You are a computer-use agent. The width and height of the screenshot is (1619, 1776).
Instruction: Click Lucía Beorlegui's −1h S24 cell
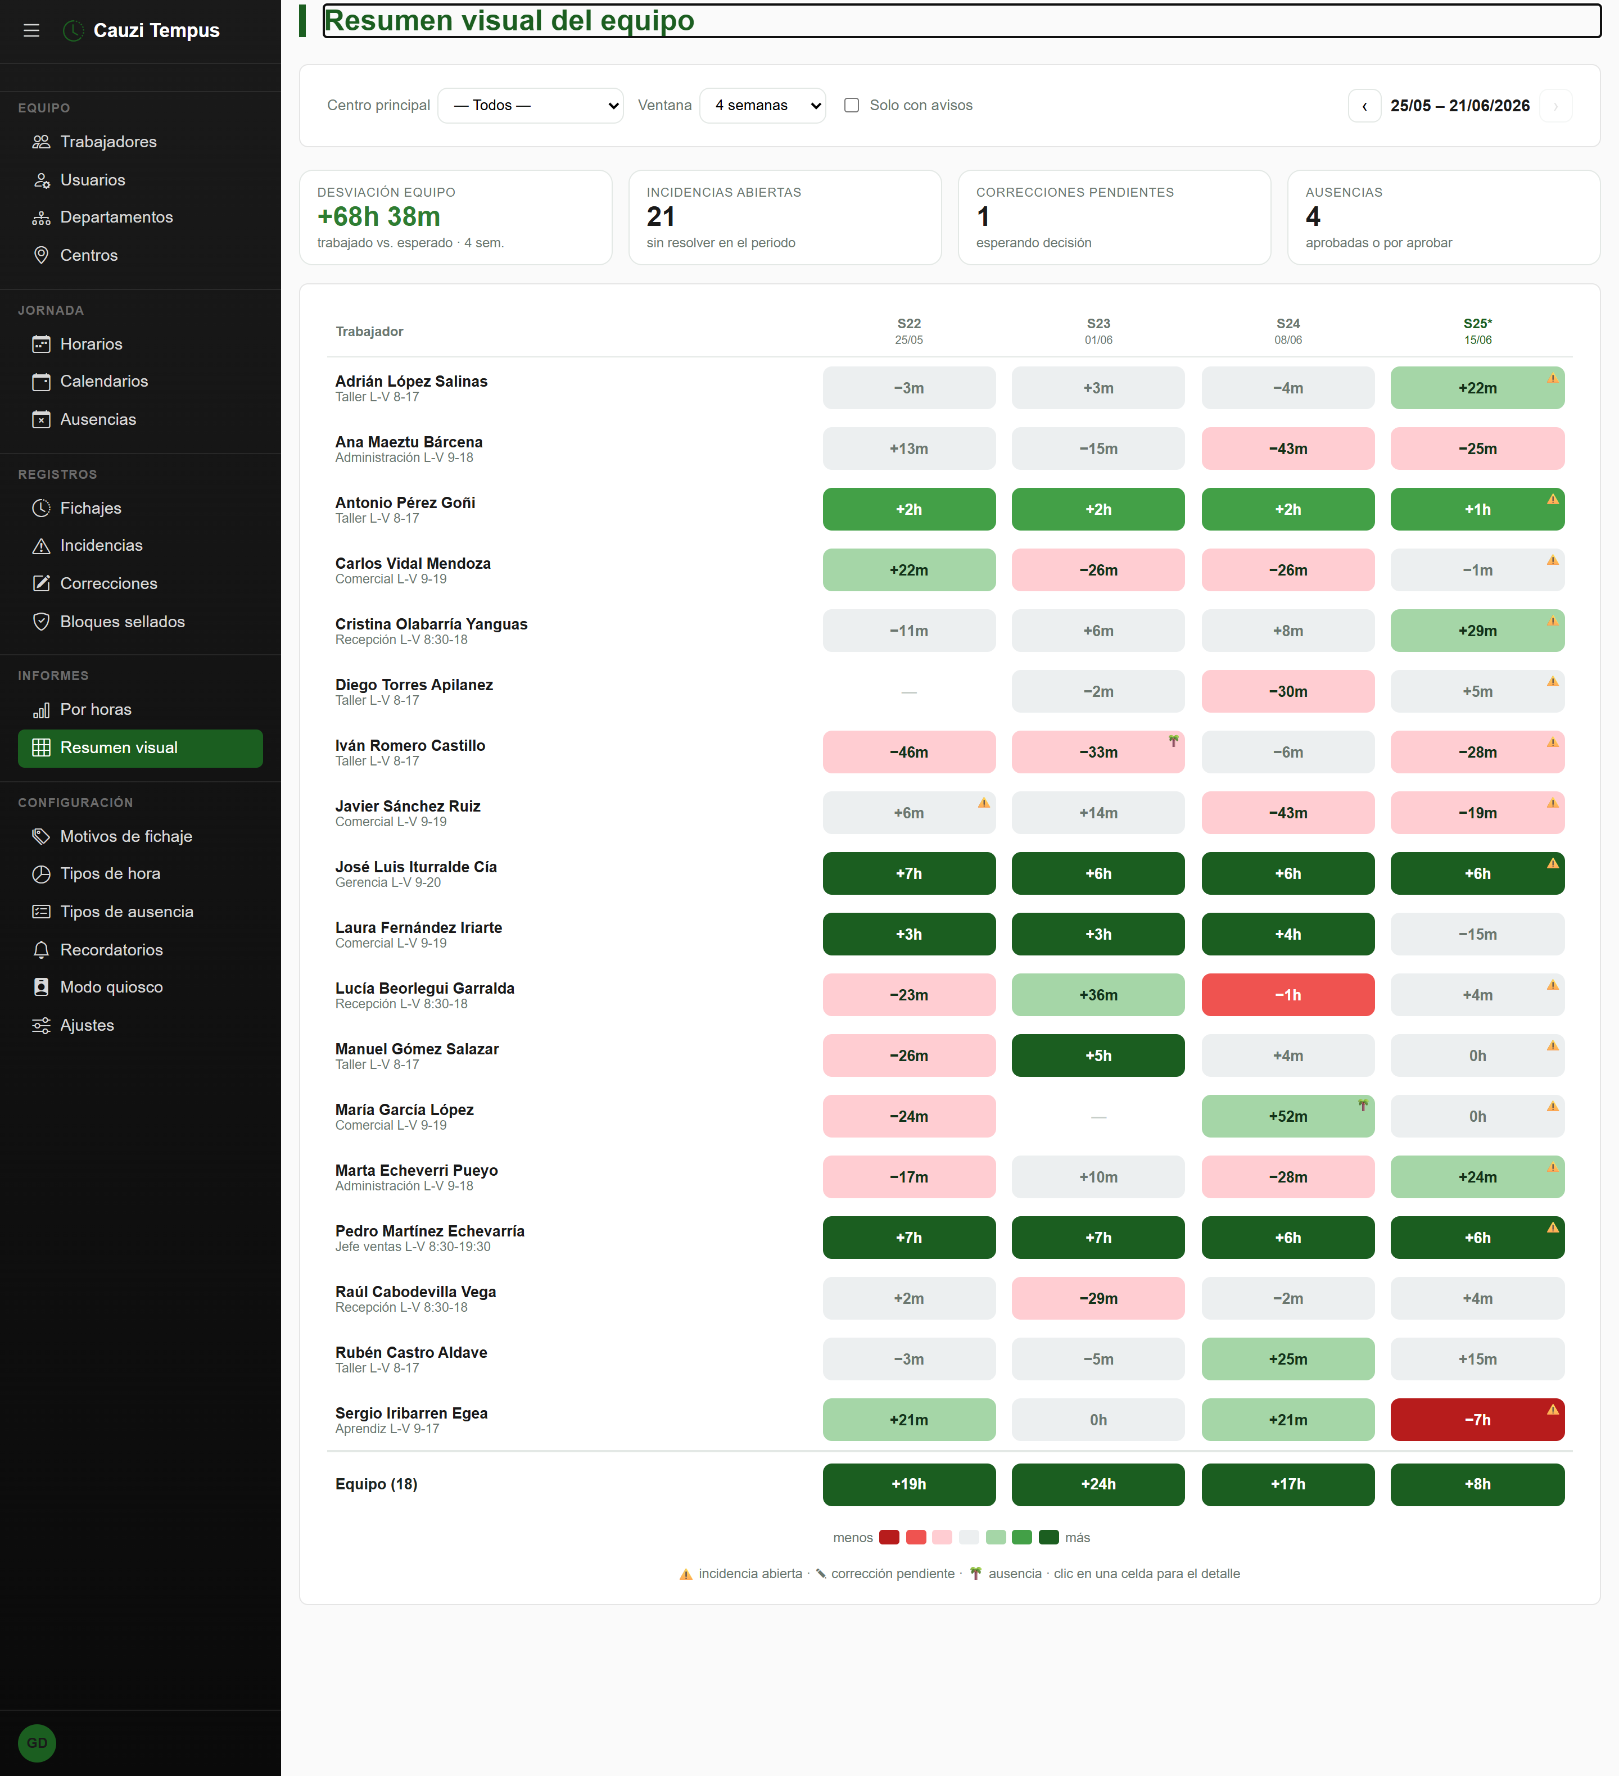point(1288,995)
